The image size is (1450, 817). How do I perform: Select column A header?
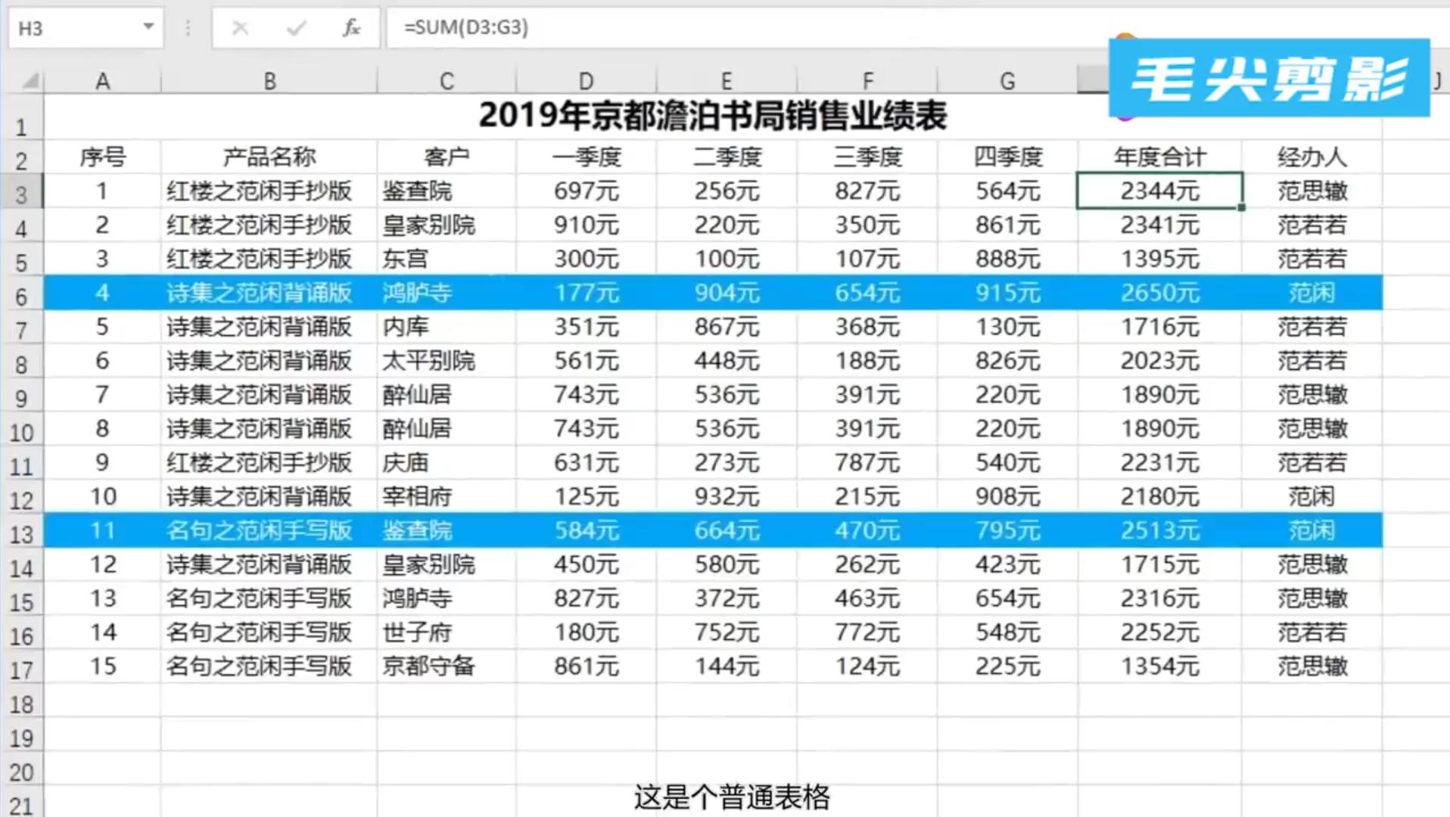(x=102, y=80)
